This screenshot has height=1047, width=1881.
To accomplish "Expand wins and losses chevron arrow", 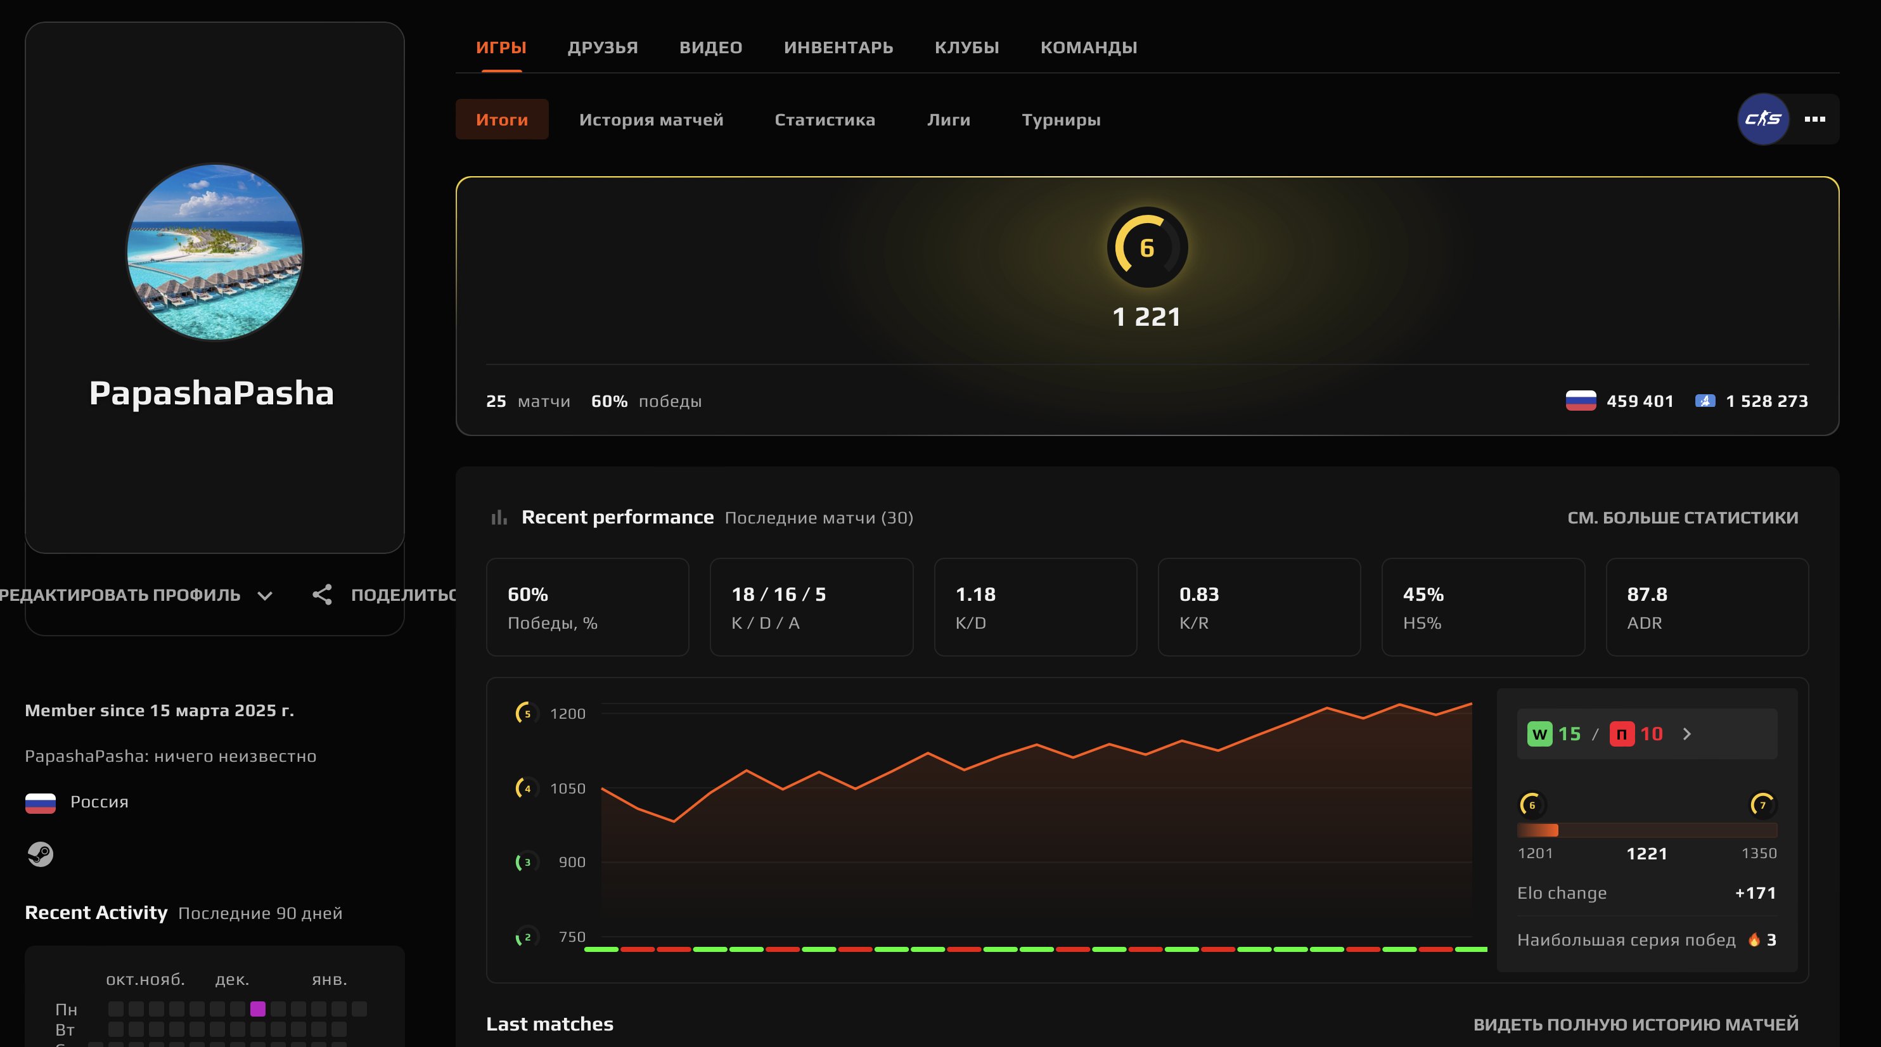I will [1687, 734].
